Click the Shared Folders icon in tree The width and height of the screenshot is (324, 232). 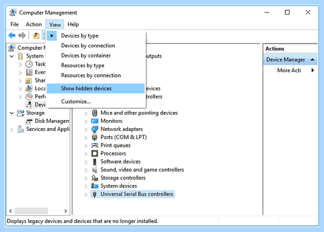coord(29,81)
